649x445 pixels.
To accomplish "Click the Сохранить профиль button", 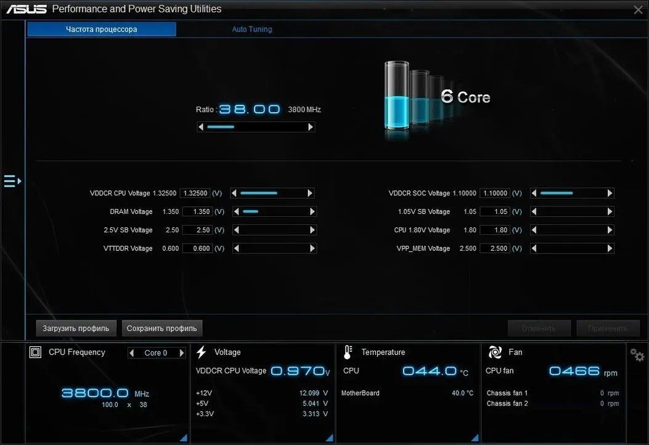I will click(161, 328).
